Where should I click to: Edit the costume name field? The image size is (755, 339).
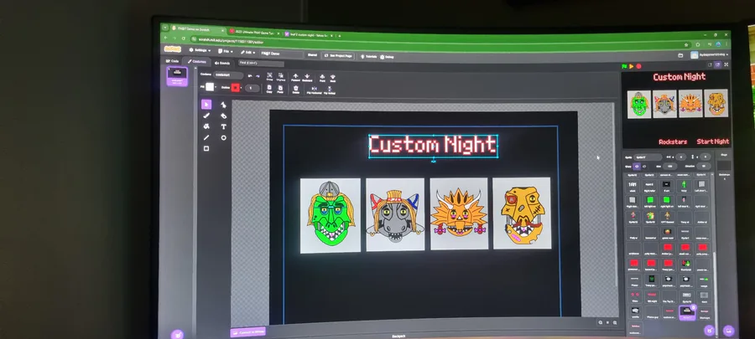[x=227, y=74]
